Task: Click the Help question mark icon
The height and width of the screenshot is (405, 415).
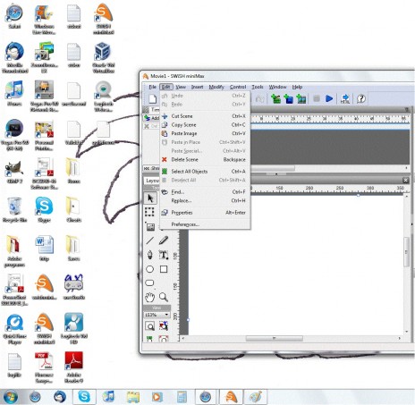Action: (361, 98)
